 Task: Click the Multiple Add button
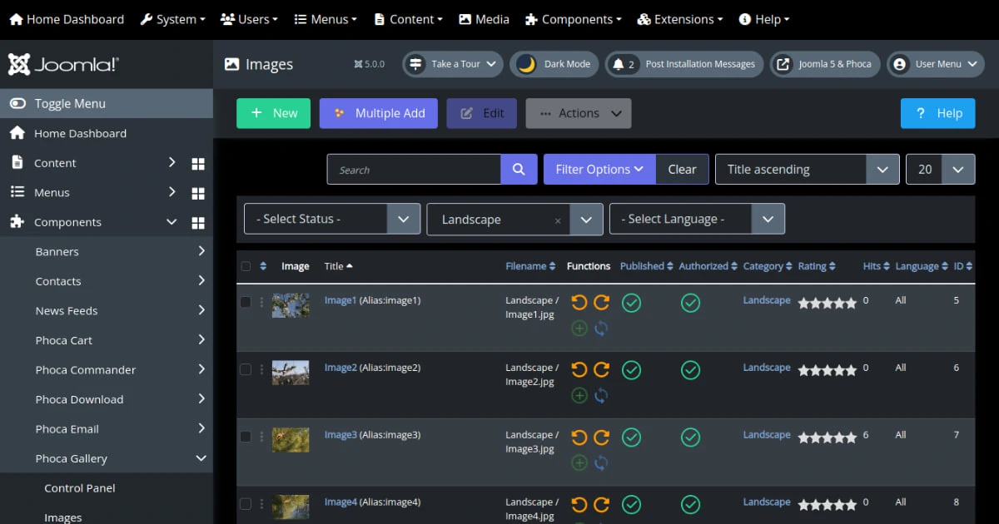click(379, 114)
